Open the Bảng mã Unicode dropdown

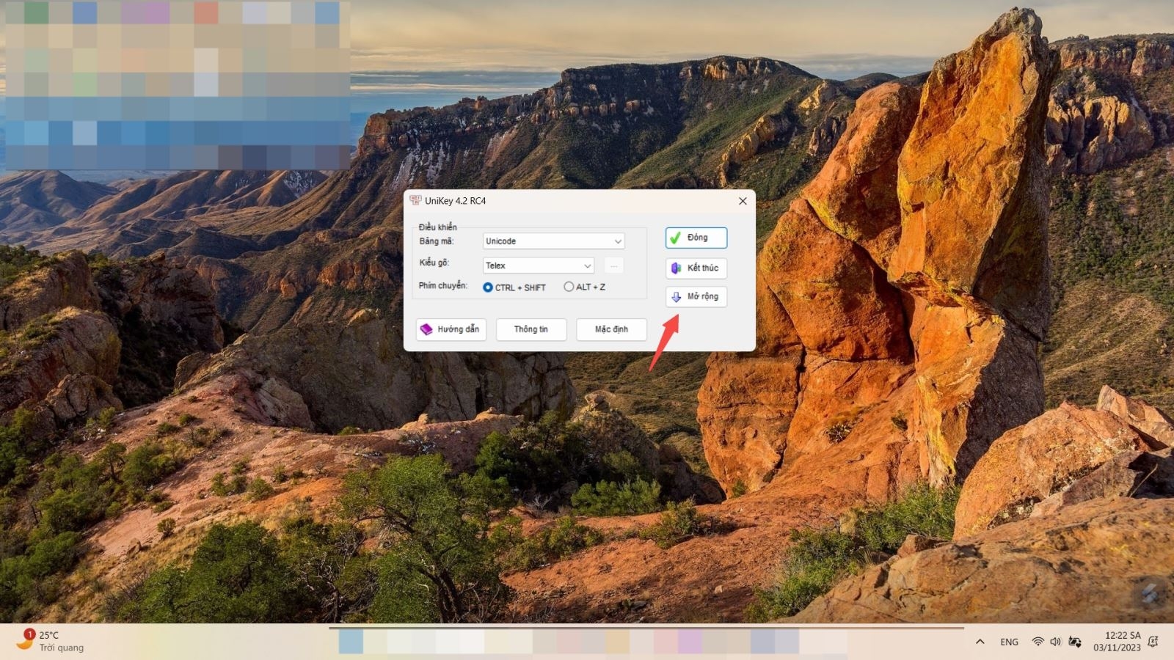553,241
